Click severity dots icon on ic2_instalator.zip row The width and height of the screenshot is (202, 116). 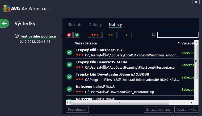80,92
